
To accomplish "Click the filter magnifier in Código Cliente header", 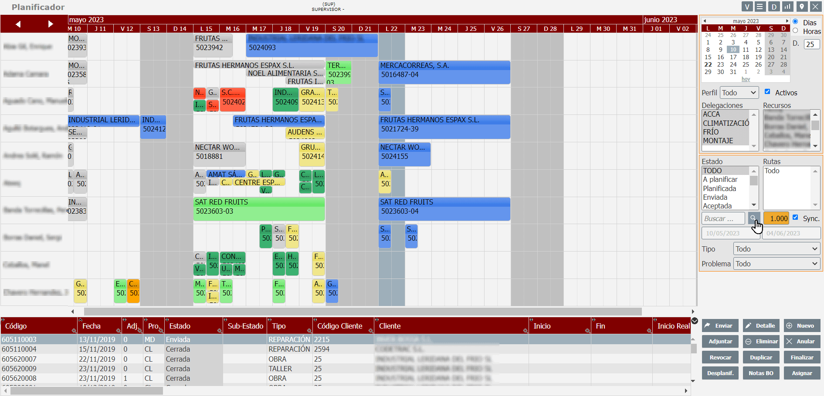I will coord(371,331).
